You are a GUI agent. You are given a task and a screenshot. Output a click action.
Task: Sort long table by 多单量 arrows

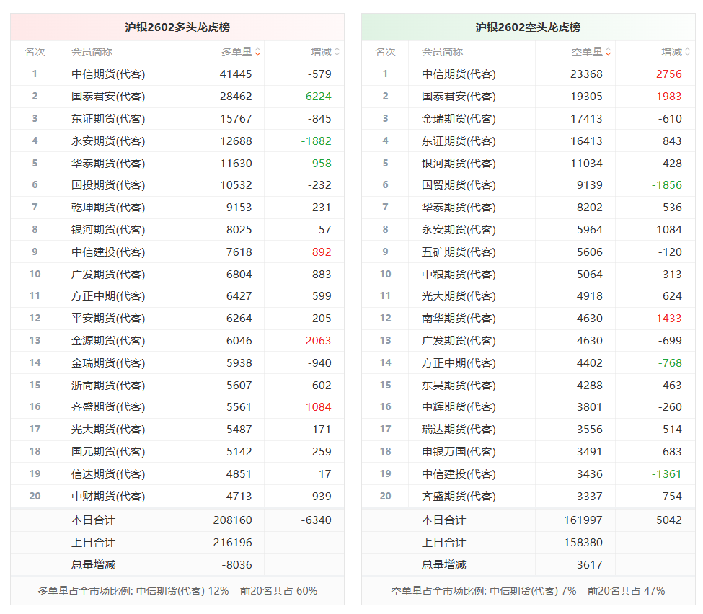click(258, 52)
